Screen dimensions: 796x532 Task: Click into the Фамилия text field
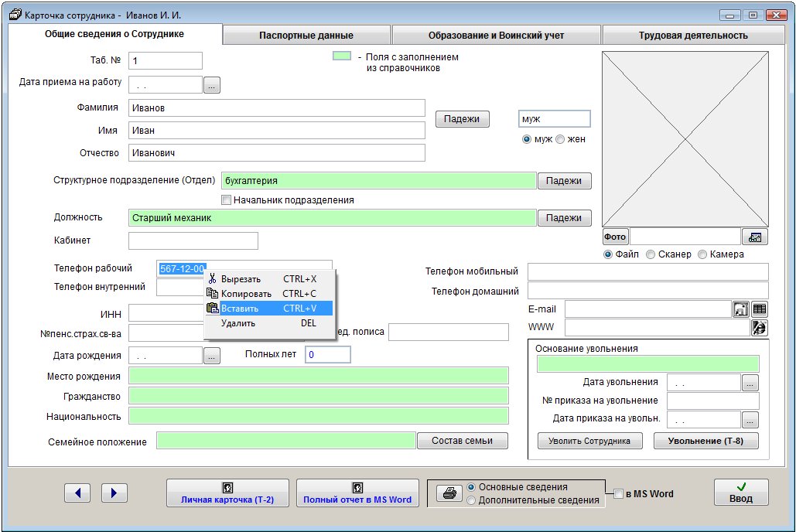coord(276,108)
